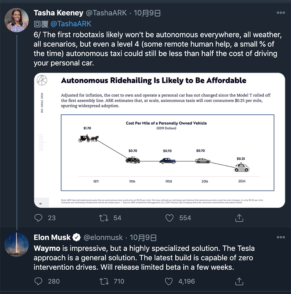Viewport: 291px width, 294px height.
Task: Open the @elonmusk handle
Action: 103,238
